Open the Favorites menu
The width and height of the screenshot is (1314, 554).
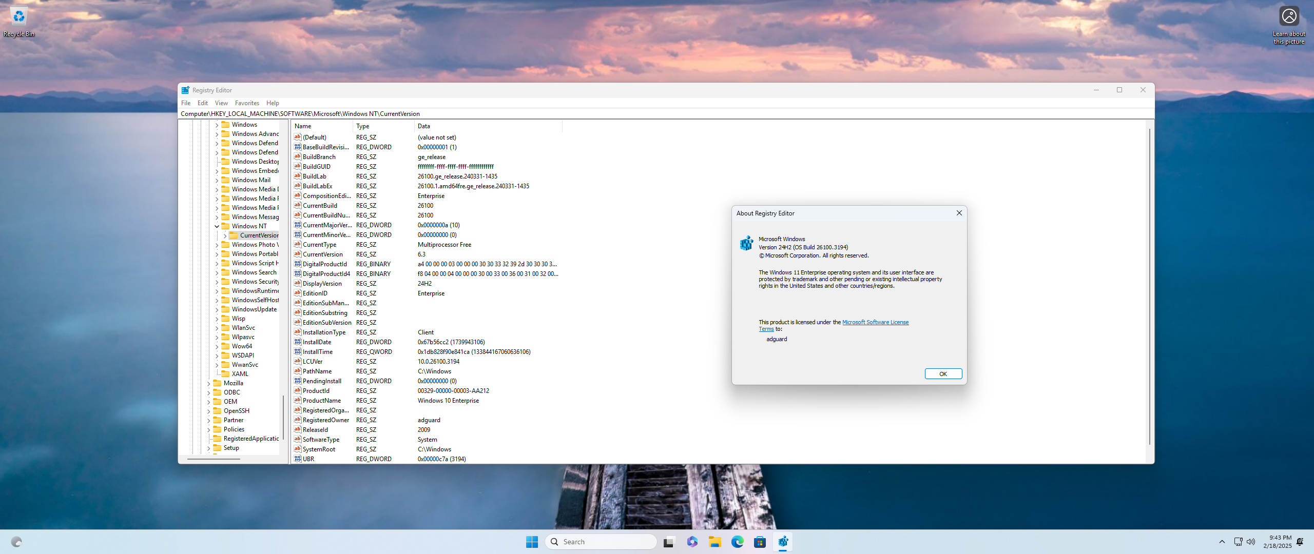(247, 103)
